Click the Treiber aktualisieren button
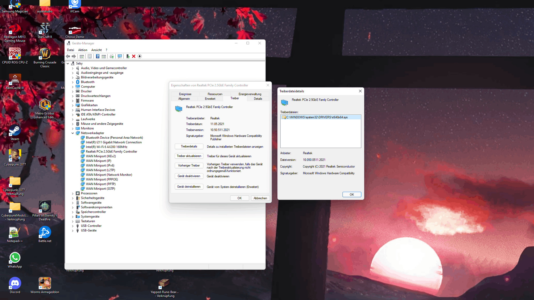534x300 pixels. point(189,156)
